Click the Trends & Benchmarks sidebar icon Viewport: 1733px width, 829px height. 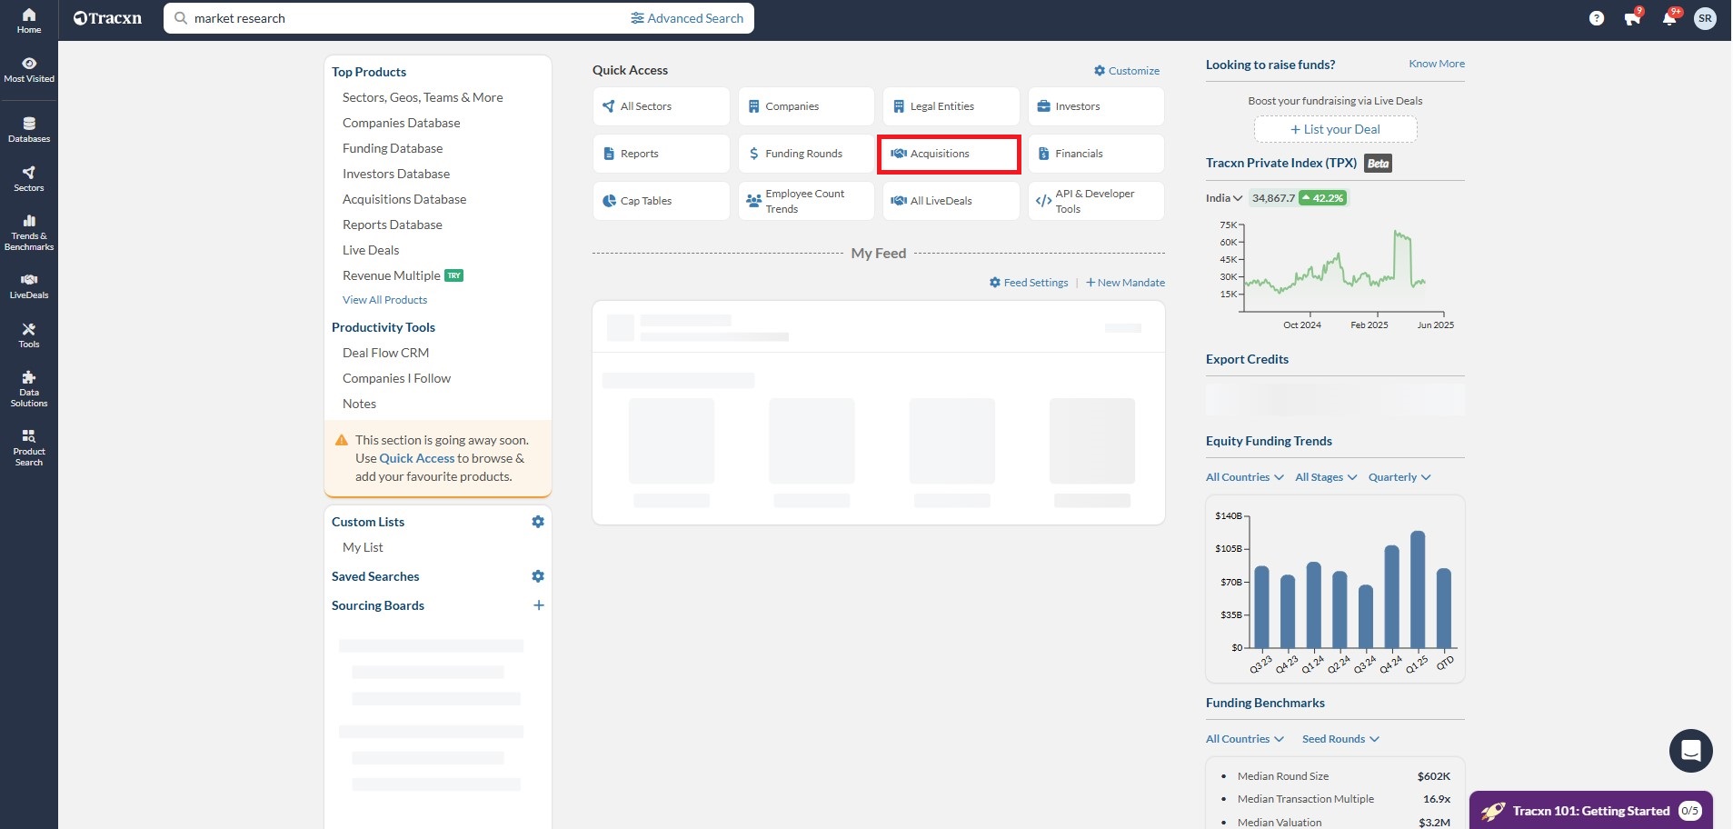point(29,232)
